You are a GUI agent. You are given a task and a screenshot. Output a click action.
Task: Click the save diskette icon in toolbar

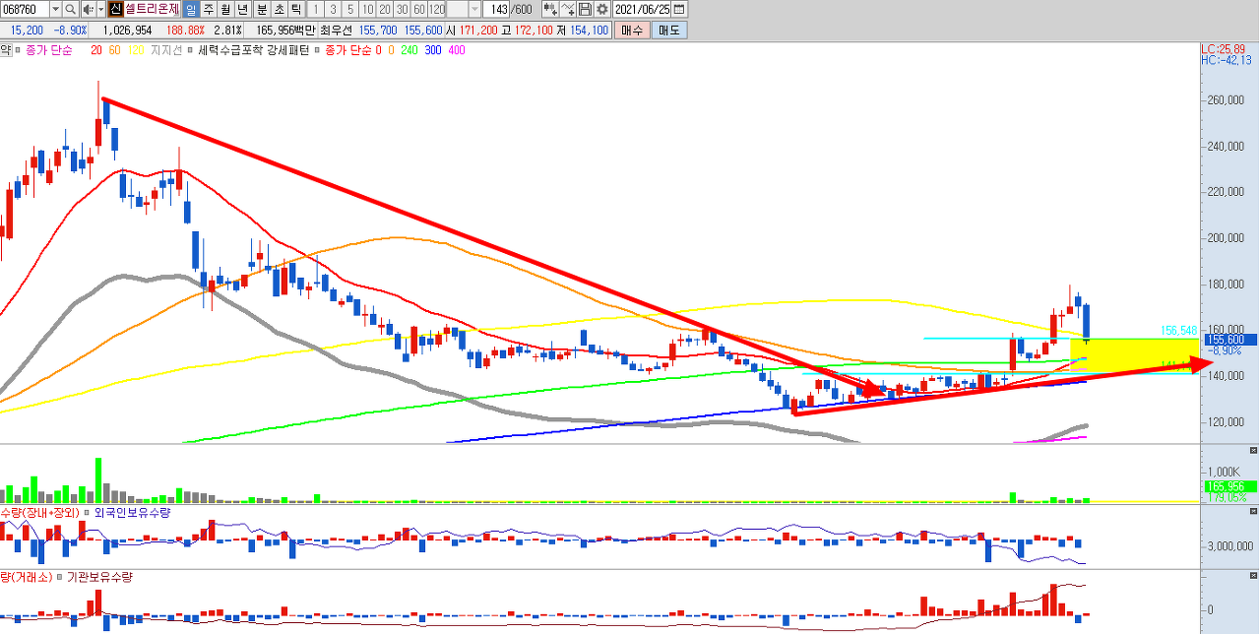tap(585, 9)
